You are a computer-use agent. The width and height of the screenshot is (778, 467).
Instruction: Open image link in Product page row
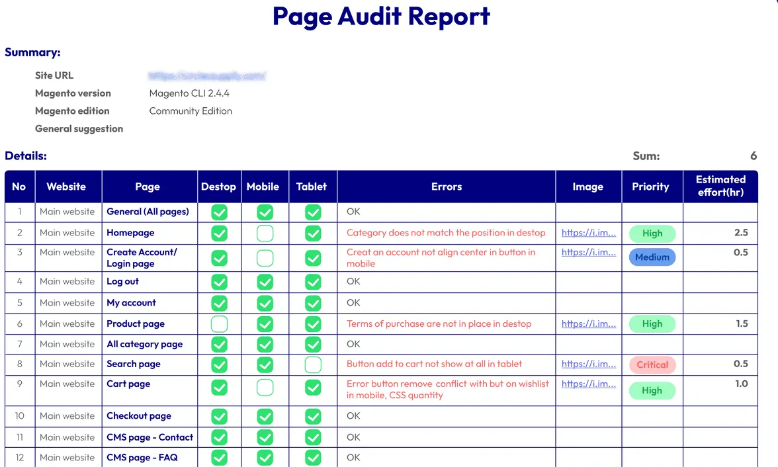click(589, 323)
